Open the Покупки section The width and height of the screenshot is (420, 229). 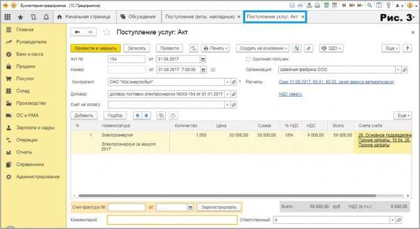point(24,79)
